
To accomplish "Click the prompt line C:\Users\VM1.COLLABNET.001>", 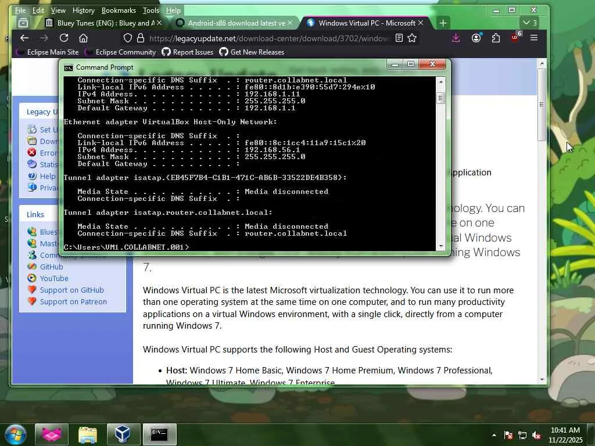I will point(126,247).
